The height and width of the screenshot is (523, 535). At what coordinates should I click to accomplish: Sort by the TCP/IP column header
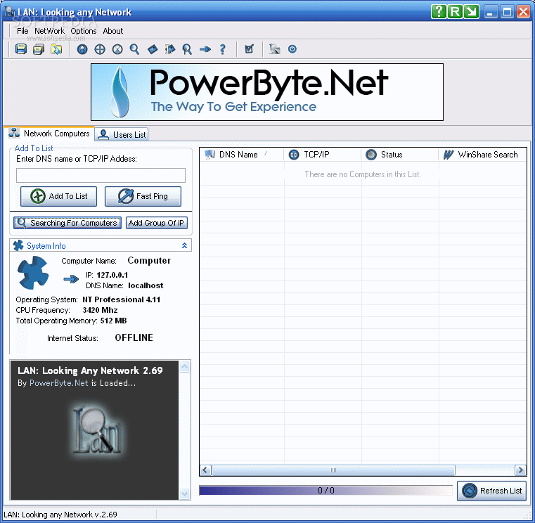[x=323, y=155]
